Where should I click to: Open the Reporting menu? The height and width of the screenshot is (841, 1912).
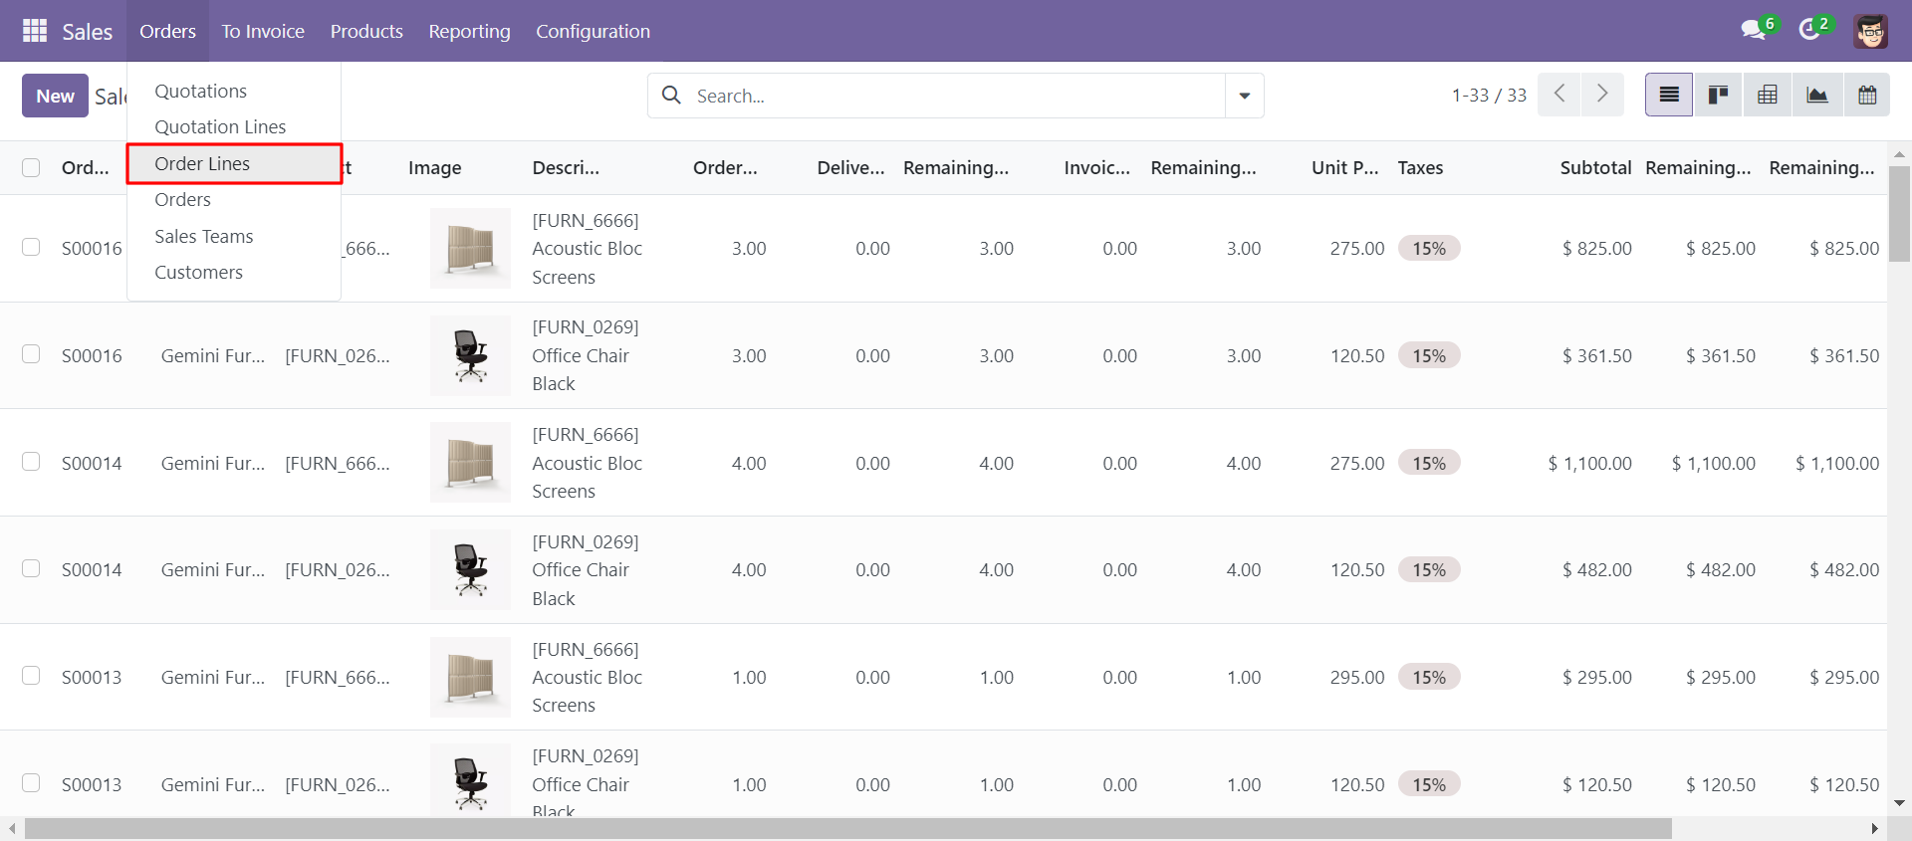click(x=469, y=31)
